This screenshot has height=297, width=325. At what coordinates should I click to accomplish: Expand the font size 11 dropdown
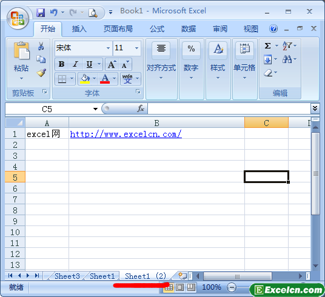click(x=136, y=48)
